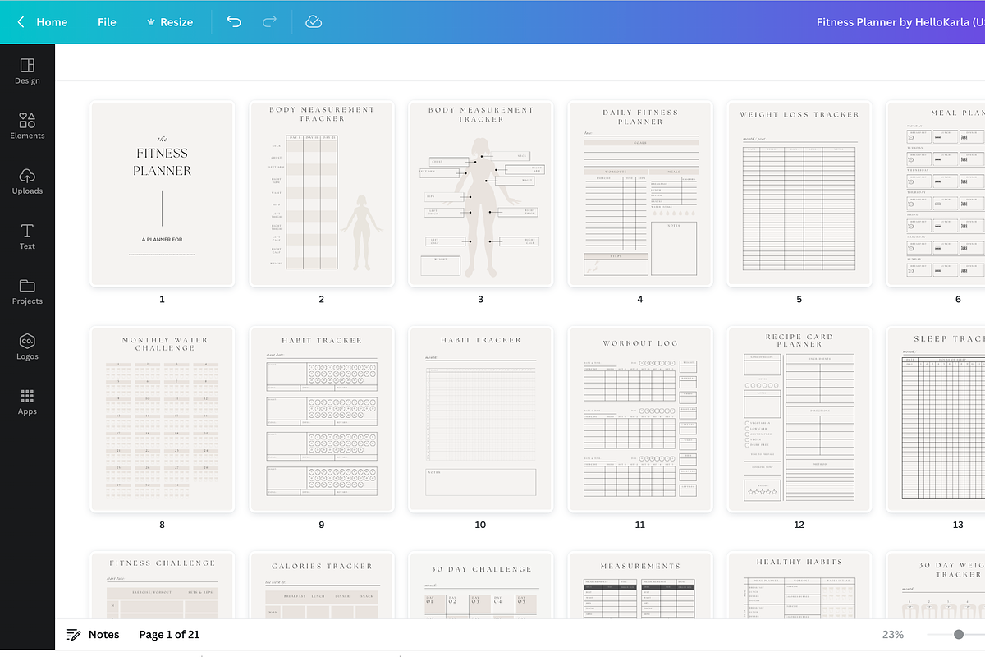This screenshot has height=657, width=985.
Task: Select the Calories Tracker page thumbnail
Action: (321, 585)
